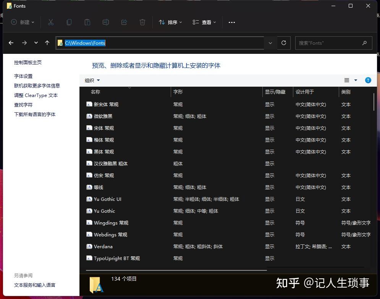Click the Fonts folder icon in status bar
This screenshot has width=380, height=299.
(97, 285)
